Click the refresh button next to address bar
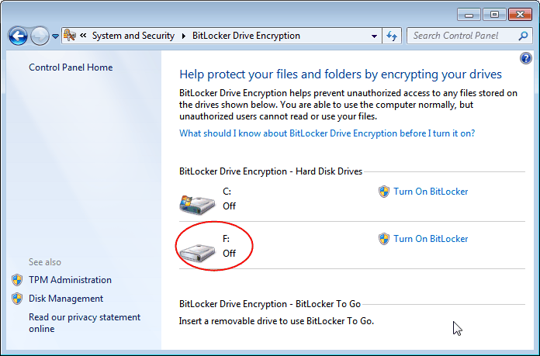This screenshot has width=540, height=356. [392, 36]
